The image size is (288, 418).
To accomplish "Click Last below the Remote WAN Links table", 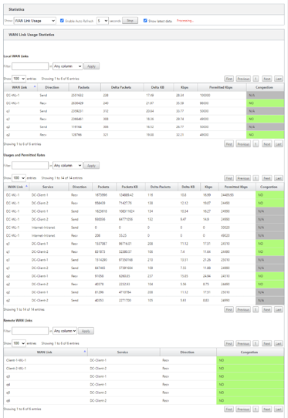I will click(279, 410).
